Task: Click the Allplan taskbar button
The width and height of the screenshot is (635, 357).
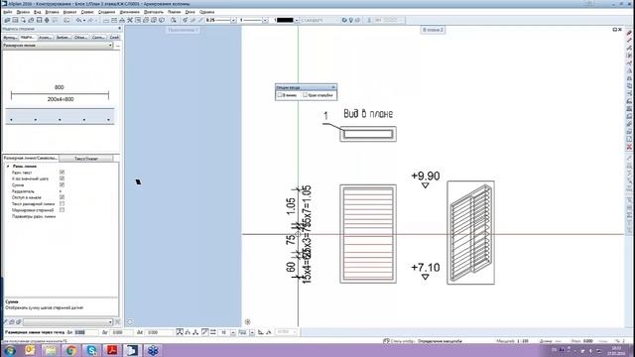Action: tap(132, 350)
